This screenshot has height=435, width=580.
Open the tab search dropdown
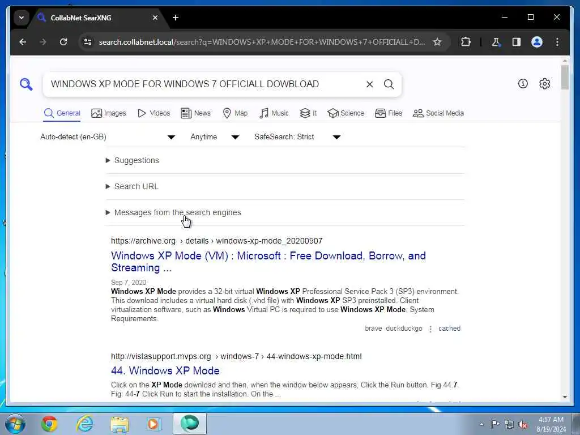click(x=22, y=18)
